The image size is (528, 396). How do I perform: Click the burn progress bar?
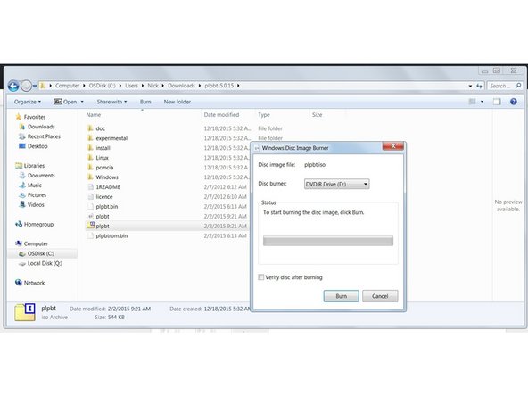point(328,241)
